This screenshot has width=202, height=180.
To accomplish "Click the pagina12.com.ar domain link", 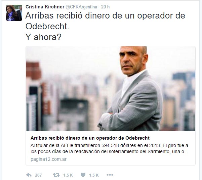I will click(x=49, y=159).
